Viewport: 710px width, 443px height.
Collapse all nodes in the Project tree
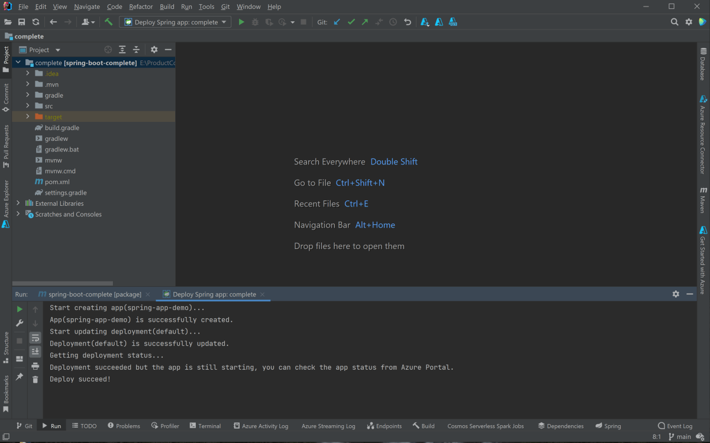136,49
